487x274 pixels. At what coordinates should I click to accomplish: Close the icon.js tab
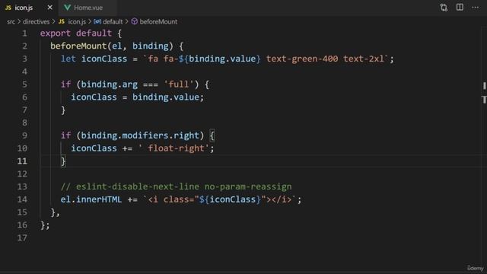point(49,8)
